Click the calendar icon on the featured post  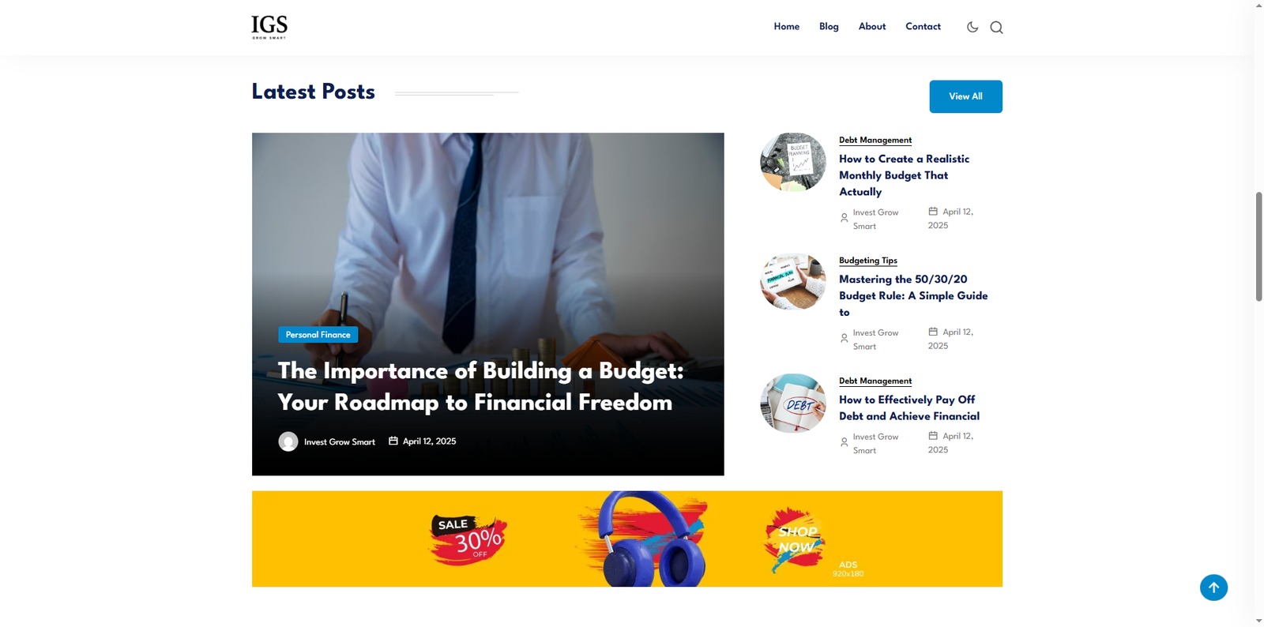click(x=393, y=441)
